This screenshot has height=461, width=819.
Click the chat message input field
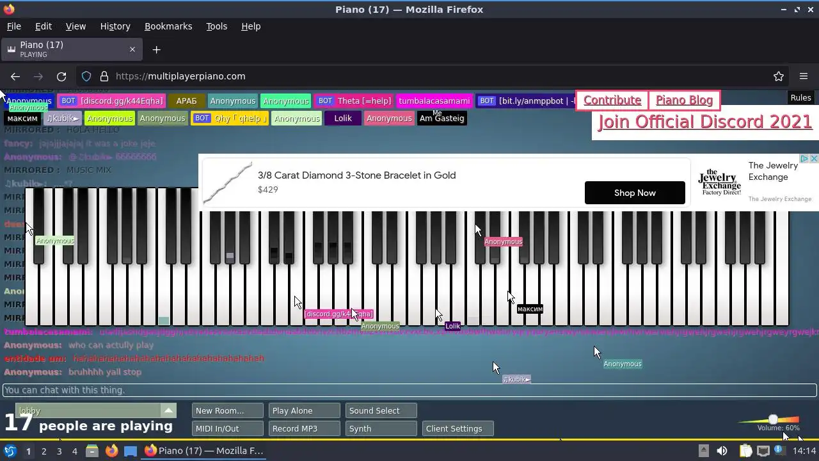(409, 390)
